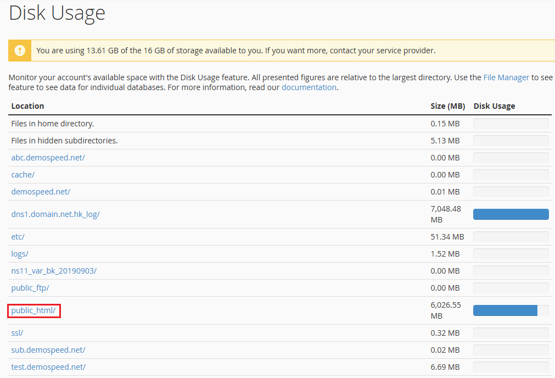Viewport: 555px width, 378px height.
Task: Click the yellow warning exclamation icon
Action: click(20, 51)
